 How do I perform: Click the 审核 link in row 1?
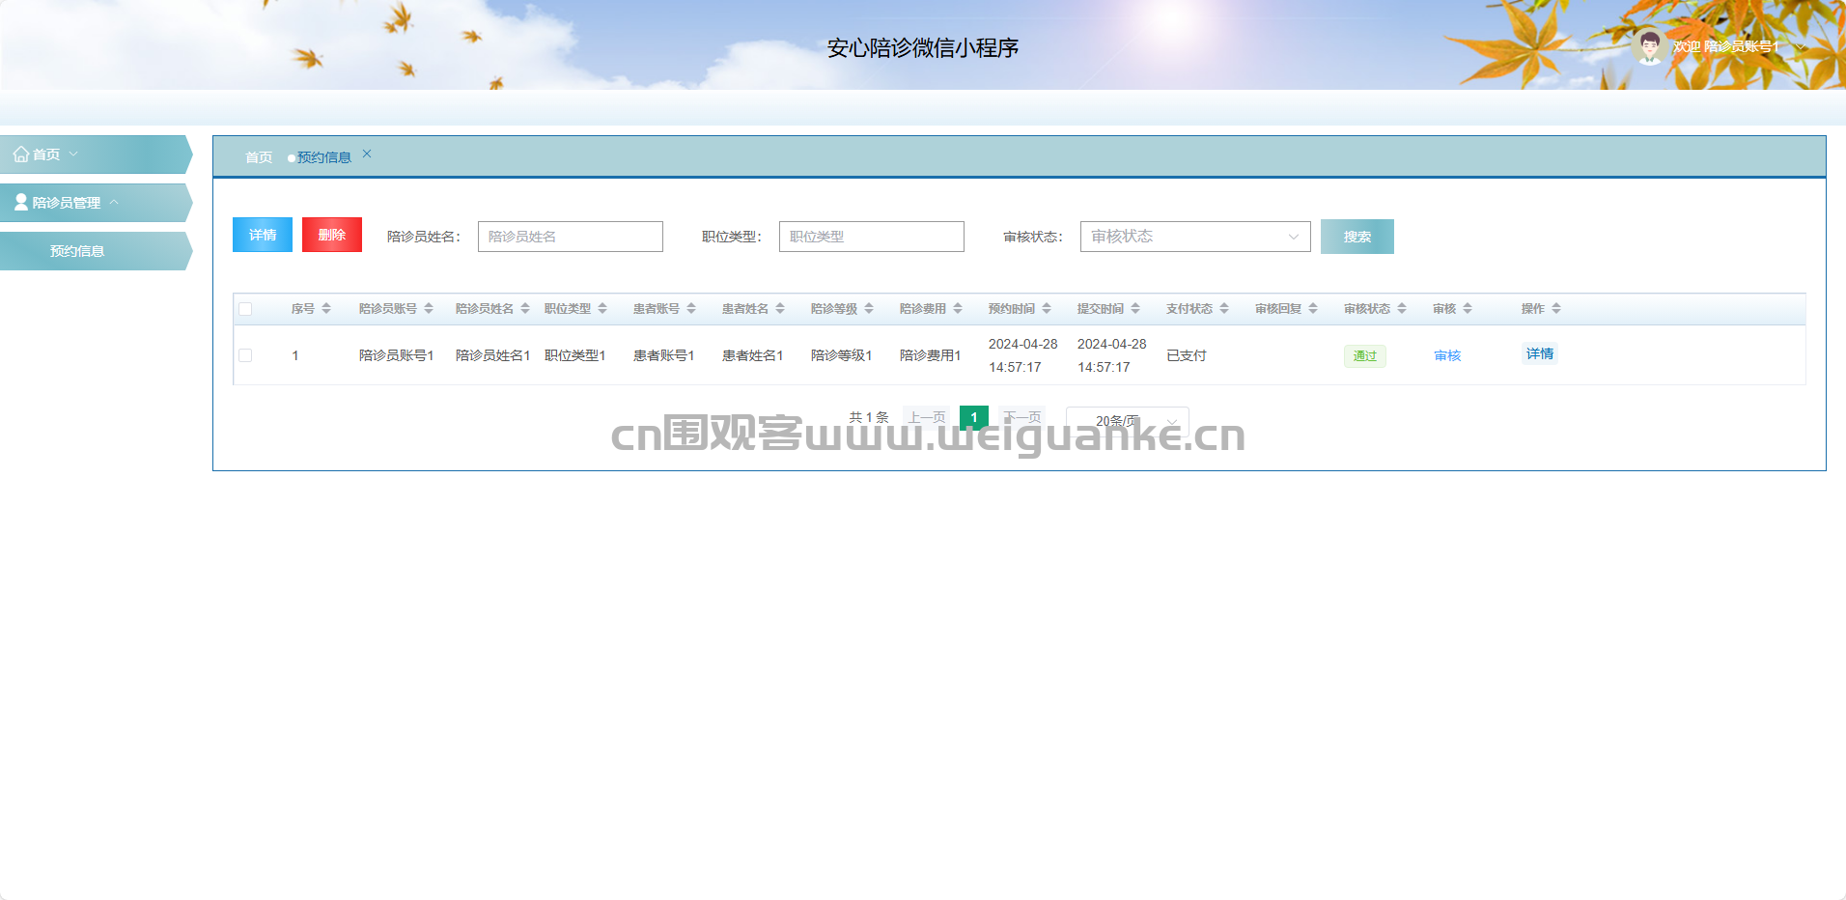click(1447, 356)
